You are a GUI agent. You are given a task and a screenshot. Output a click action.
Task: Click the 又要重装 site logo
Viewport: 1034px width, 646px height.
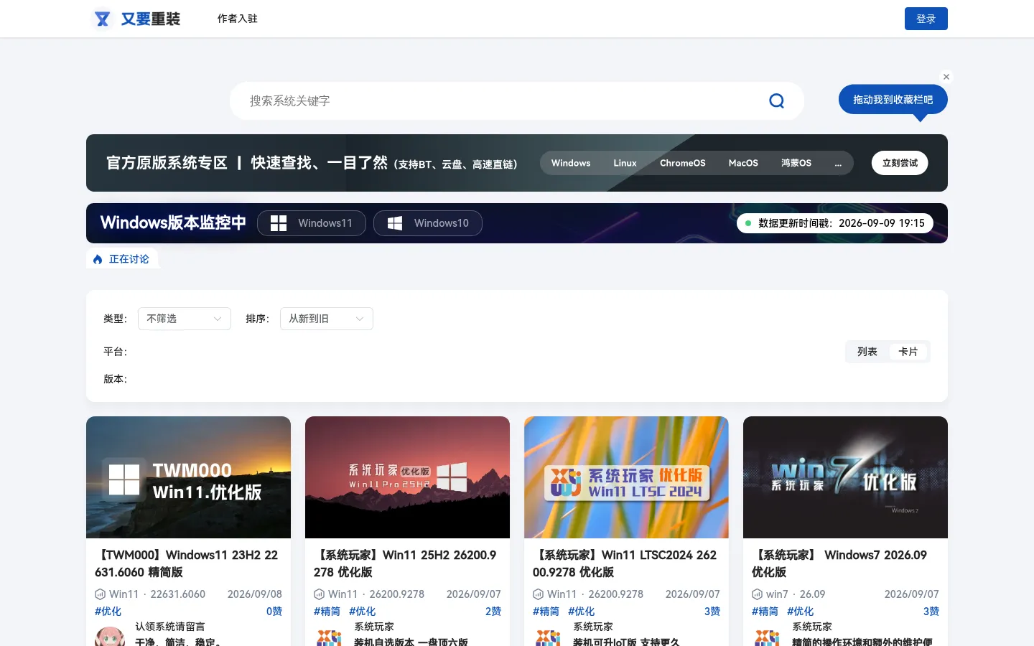click(137, 19)
